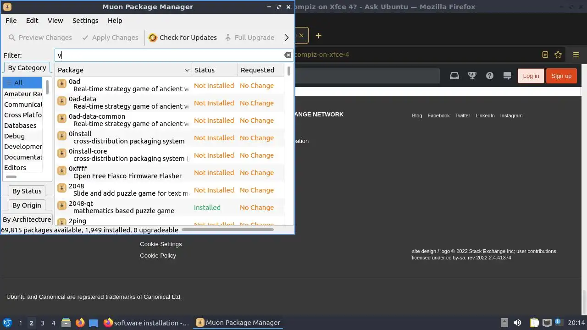Open the View menu
The height and width of the screenshot is (330, 587).
point(55,21)
